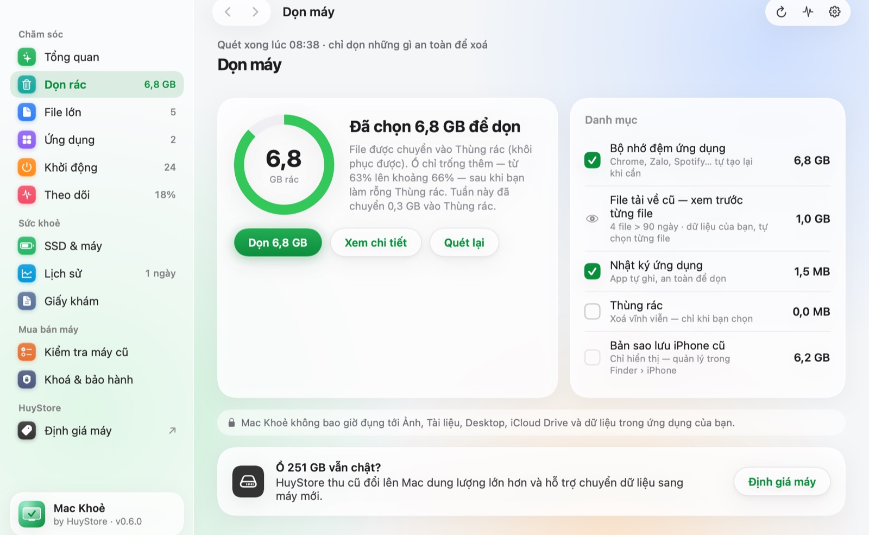This screenshot has height=535, width=869.
Task: Open Định giá máy in sidebar
Action: point(97,431)
